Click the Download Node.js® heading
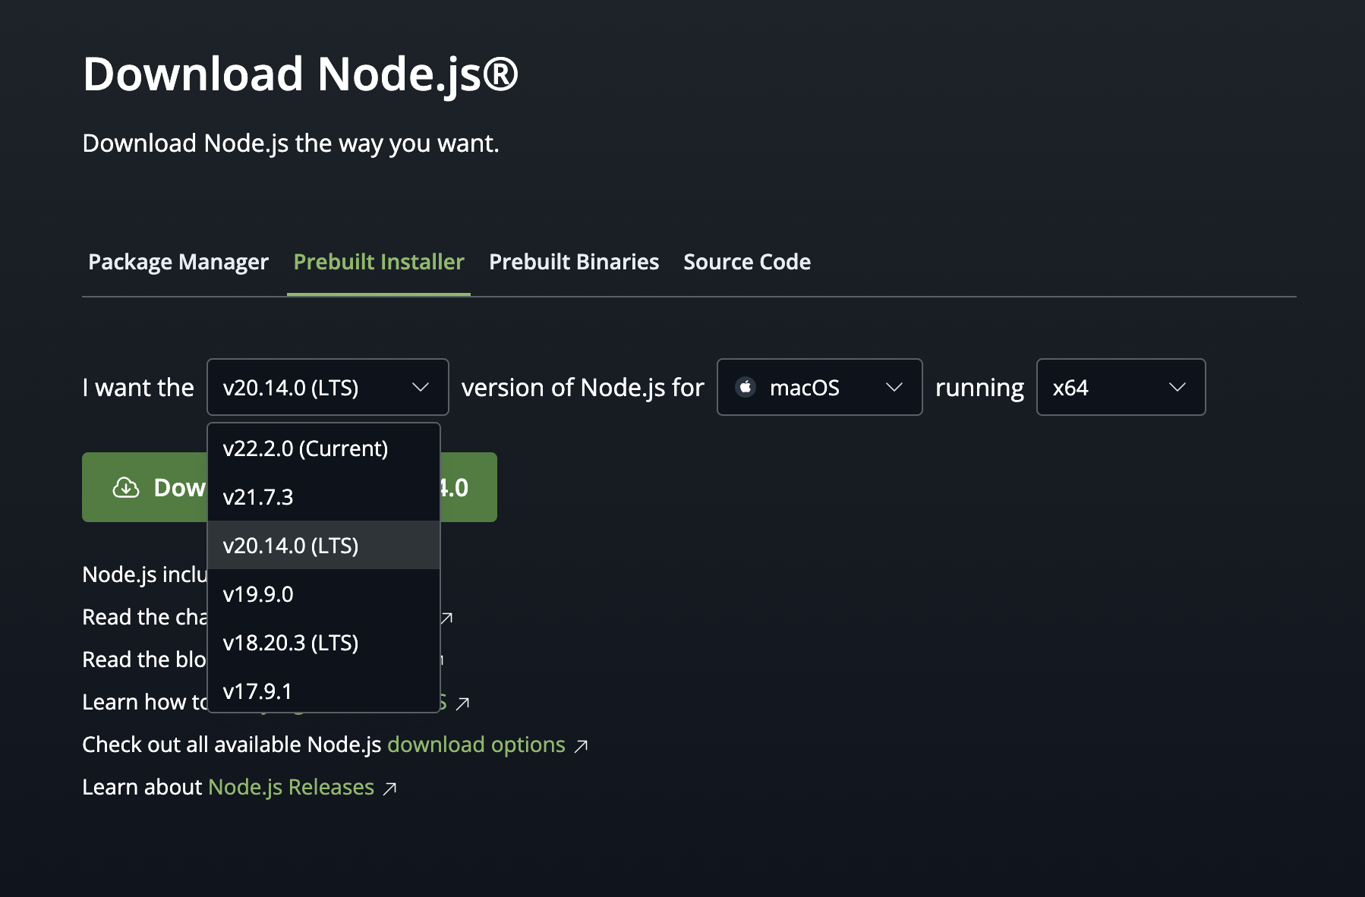Screen dimensions: 1365x897 pos(301,74)
